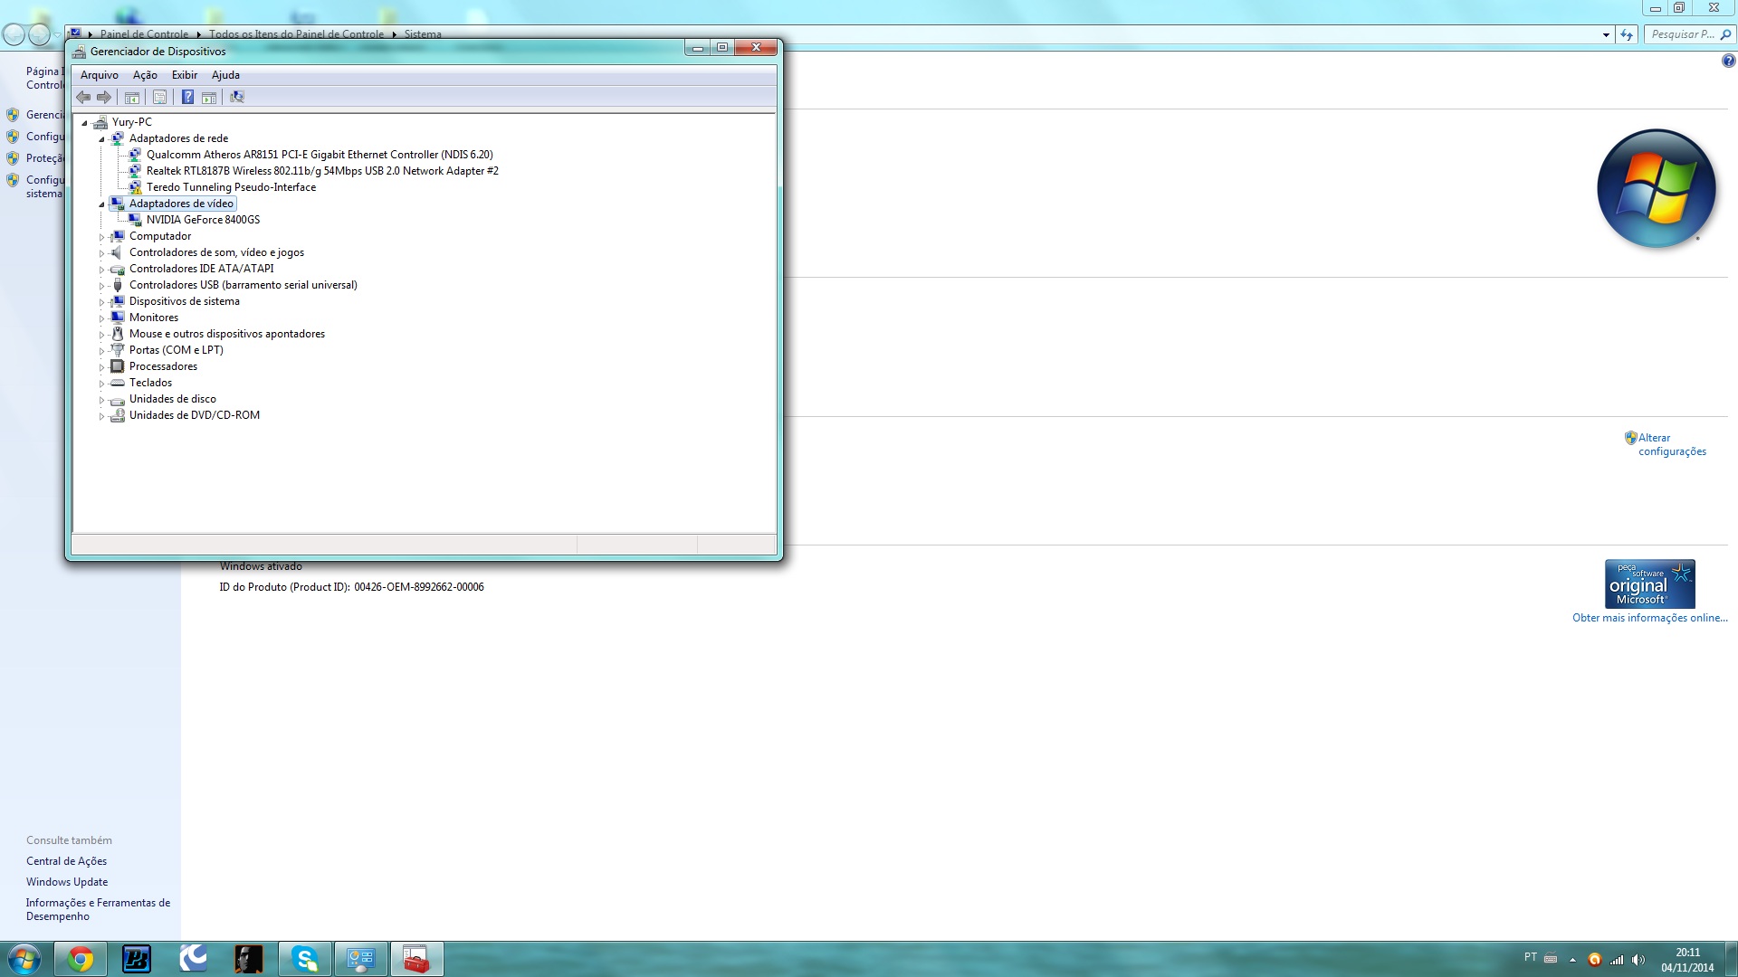Expand the Processadores category
Viewport: 1738px width, 977px height.
(101, 367)
